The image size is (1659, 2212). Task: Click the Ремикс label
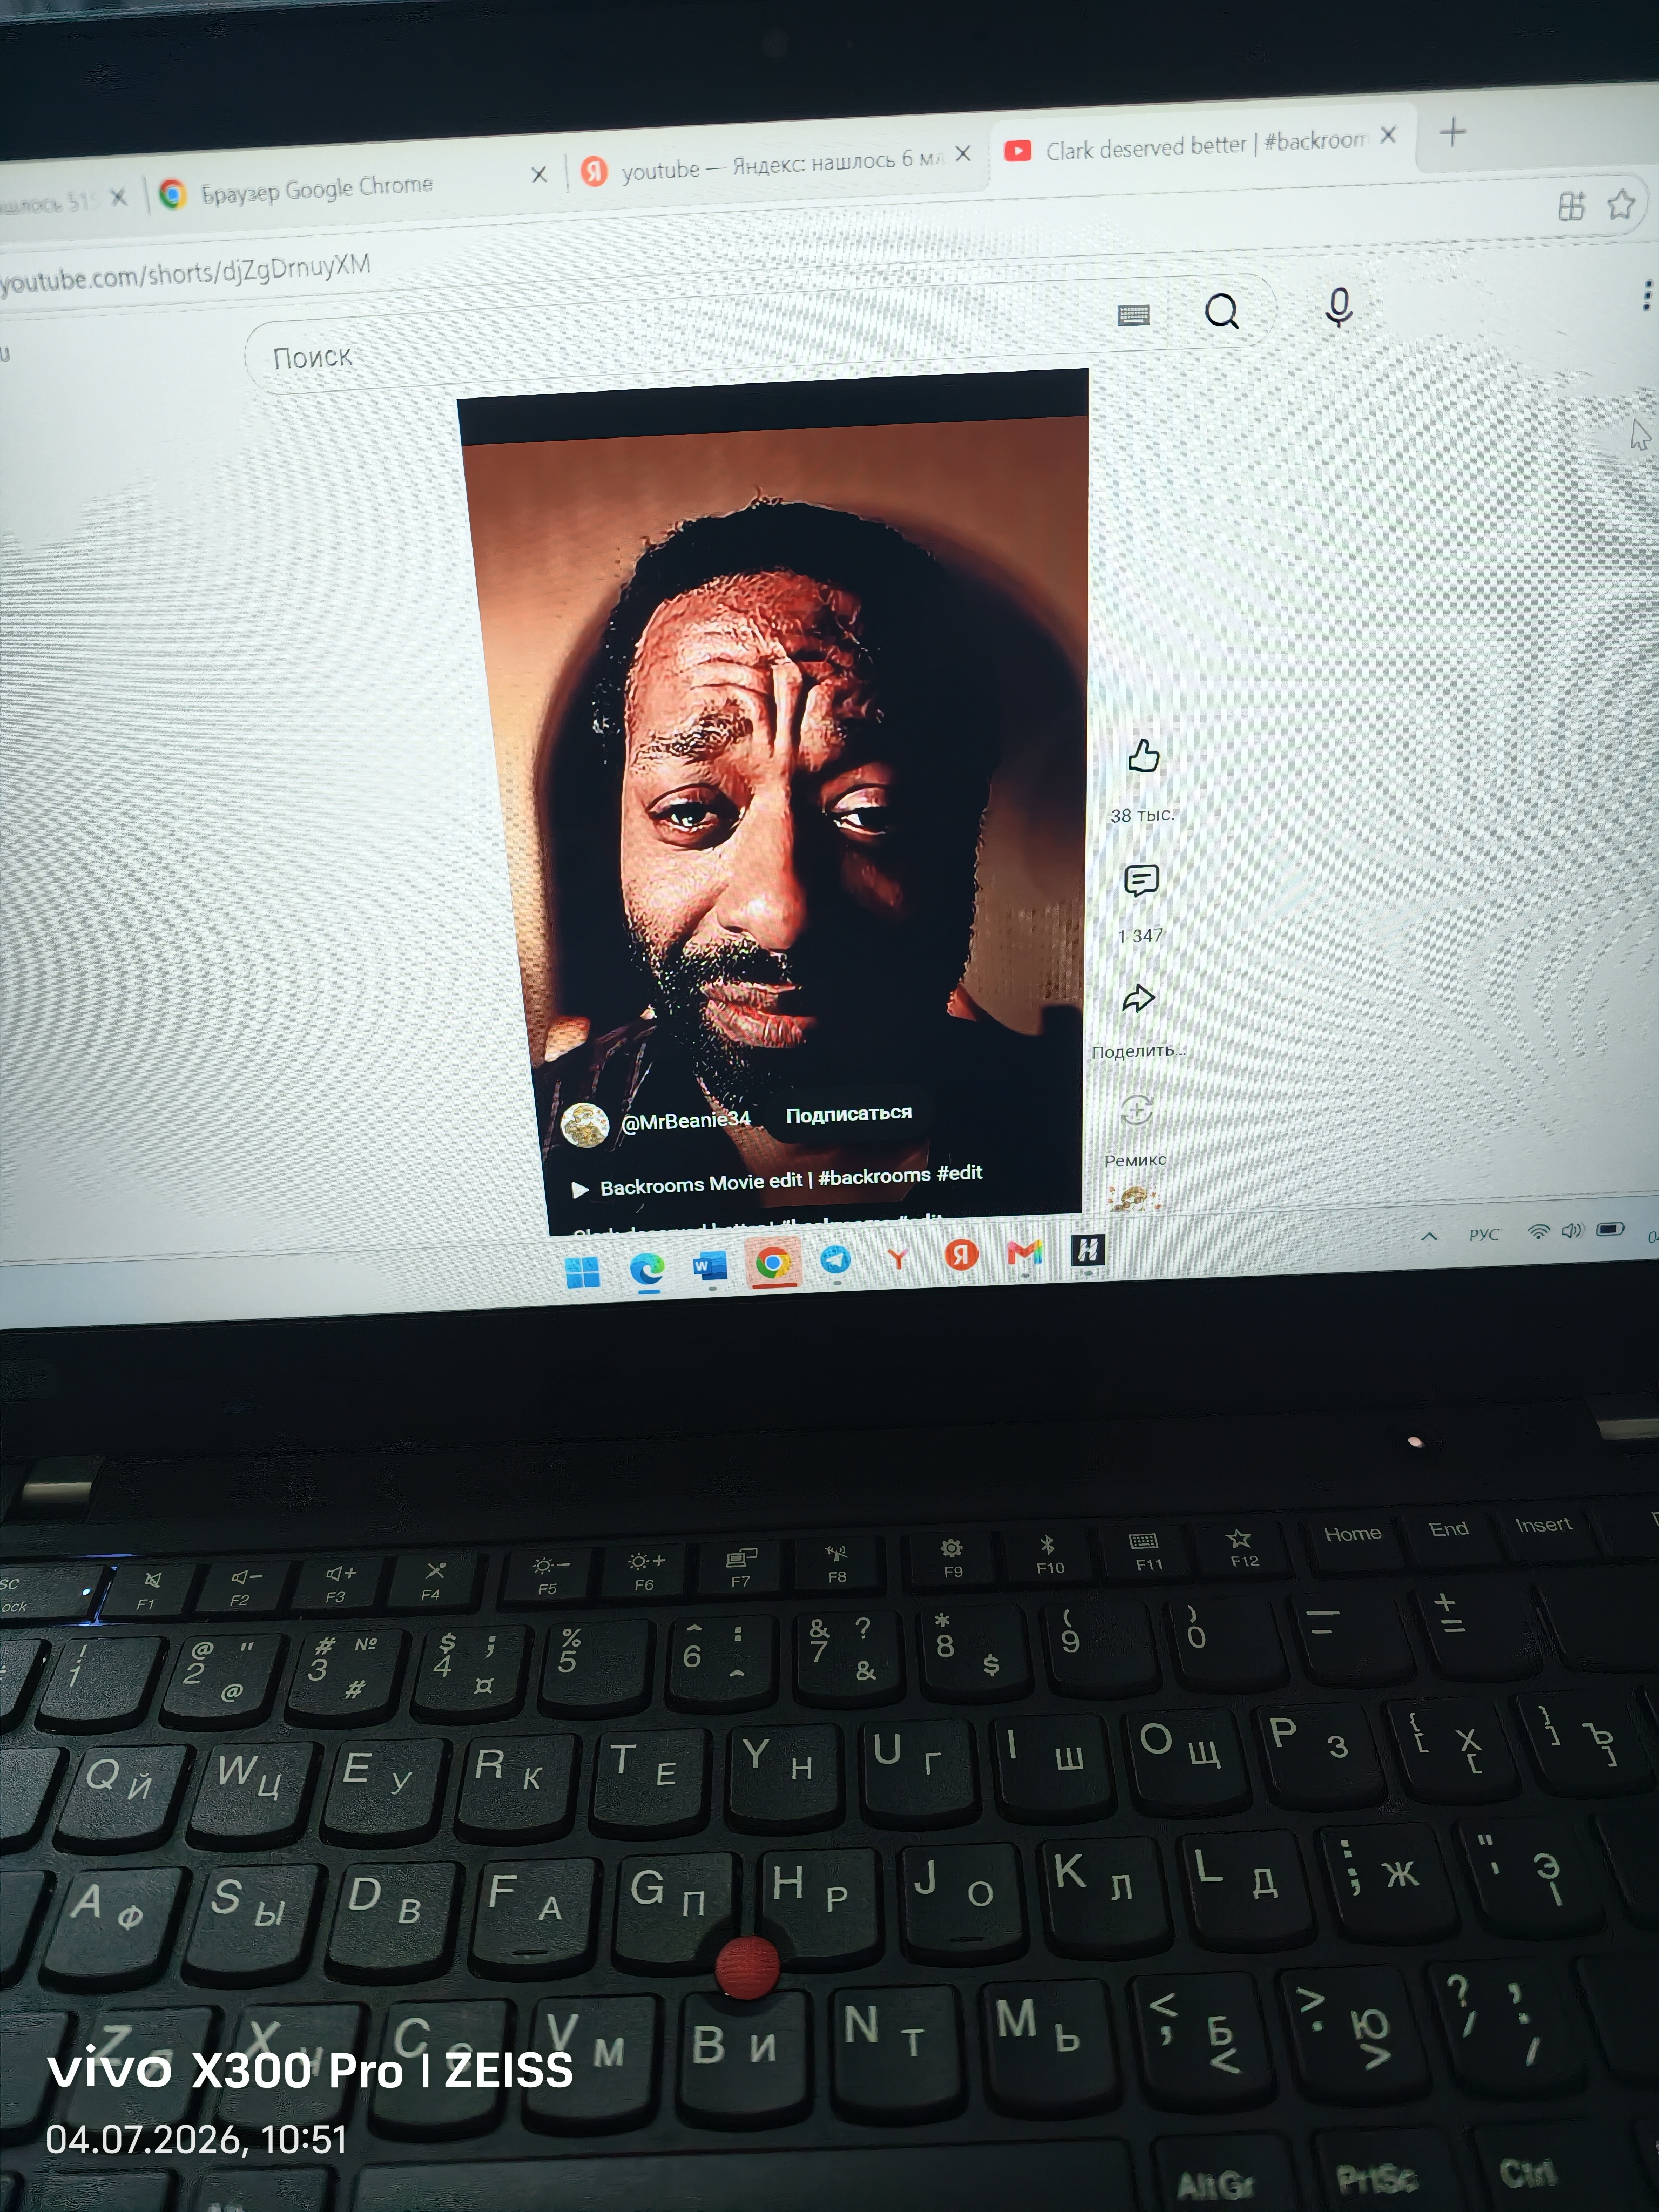1135,1160
